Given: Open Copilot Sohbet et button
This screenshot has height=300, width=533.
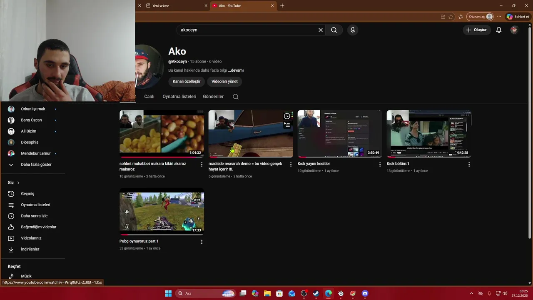Looking at the screenshot, I should tap(518, 17).
